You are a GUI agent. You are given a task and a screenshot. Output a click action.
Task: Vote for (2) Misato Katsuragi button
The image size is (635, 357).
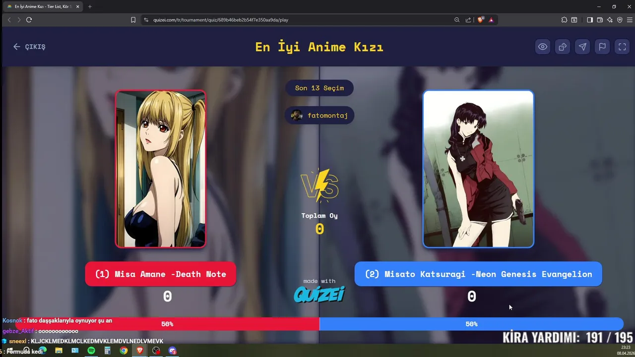478,274
